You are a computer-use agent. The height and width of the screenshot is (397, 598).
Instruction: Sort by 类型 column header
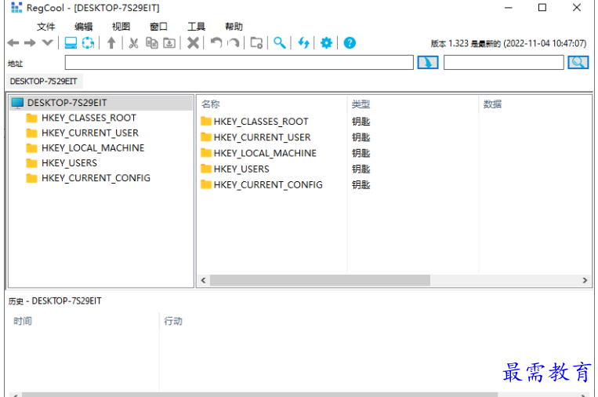tap(361, 104)
